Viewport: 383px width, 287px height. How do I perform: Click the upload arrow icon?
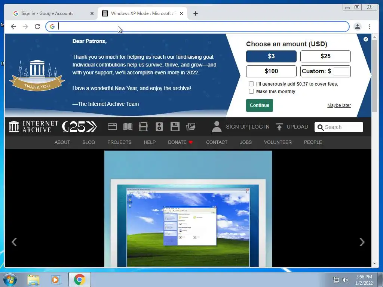(279, 127)
